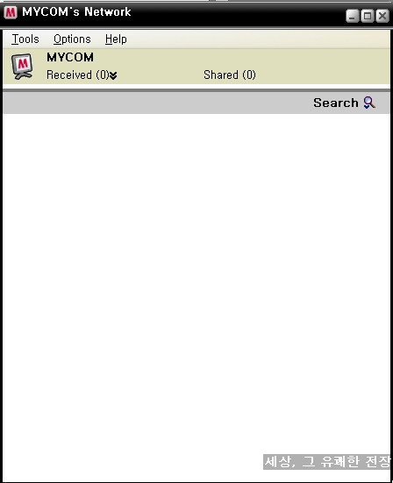The width and height of the screenshot is (393, 483).
Task: Click the Search text label
Action: [336, 103]
